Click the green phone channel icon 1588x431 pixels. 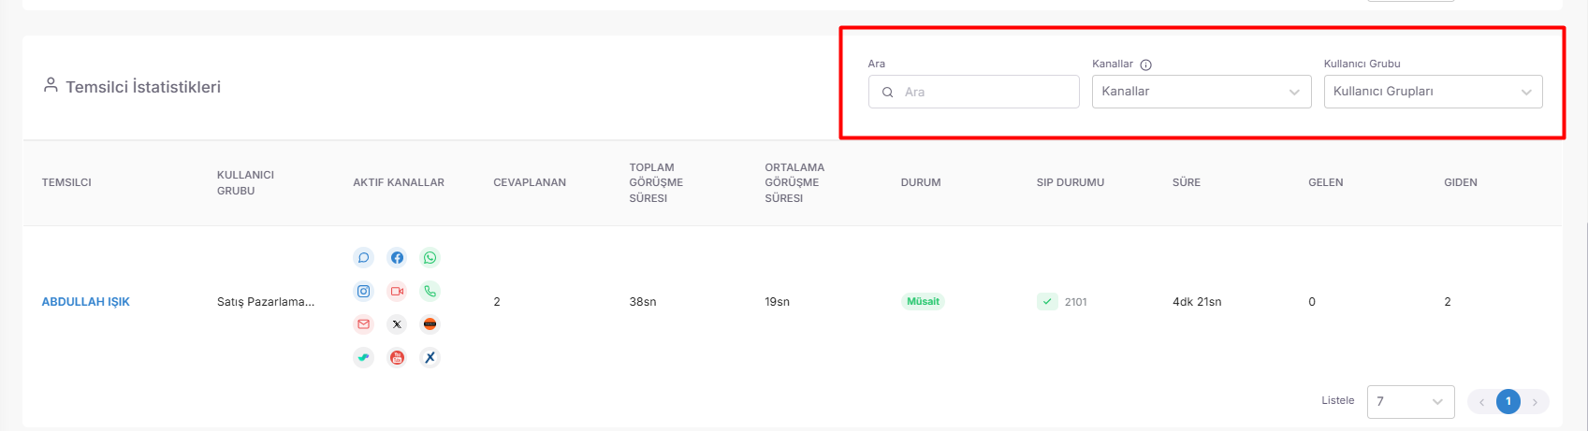point(430,291)
